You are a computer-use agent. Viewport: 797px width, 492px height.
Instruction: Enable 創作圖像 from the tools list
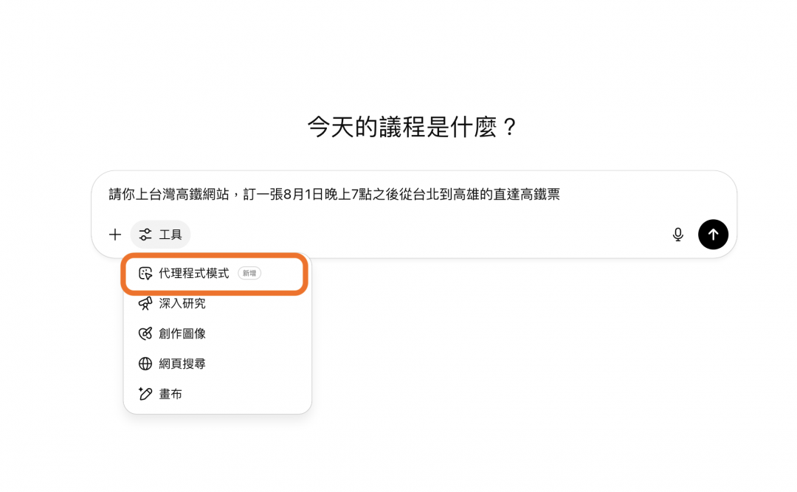click(182, 333)
